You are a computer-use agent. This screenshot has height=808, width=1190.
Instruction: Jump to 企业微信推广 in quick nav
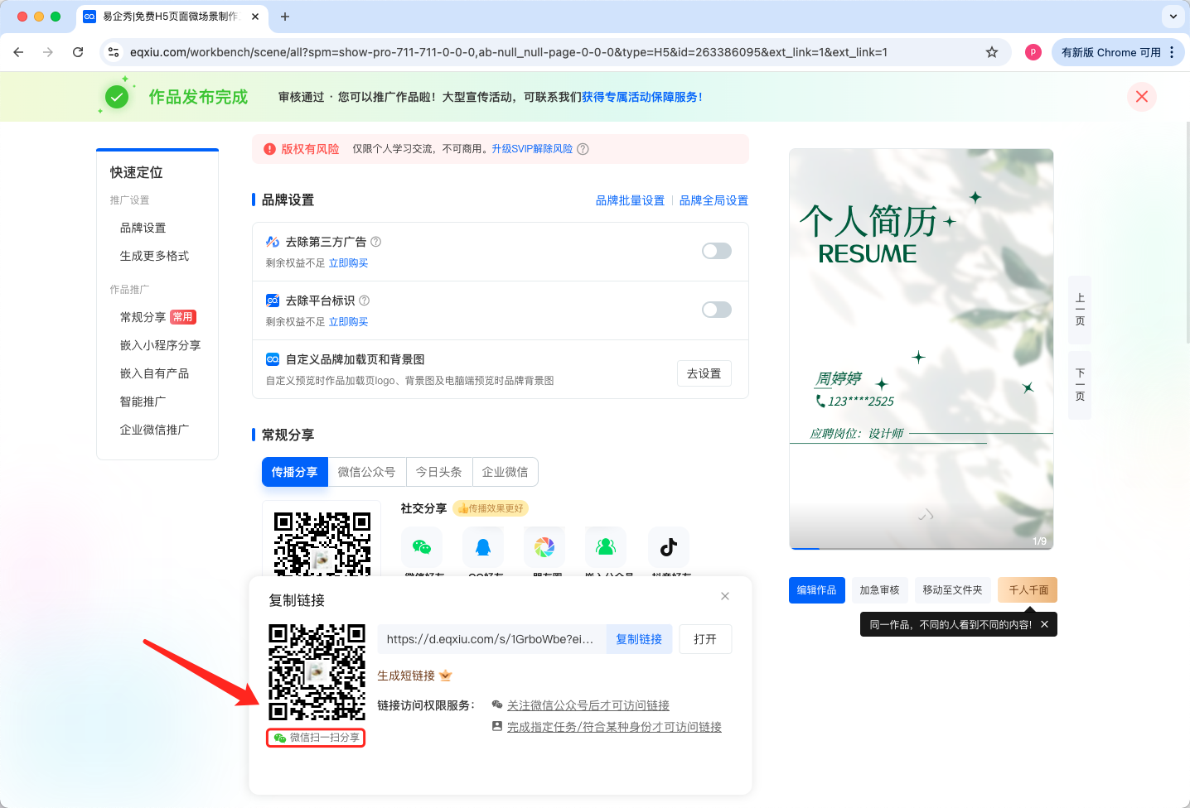pos(154,430)
